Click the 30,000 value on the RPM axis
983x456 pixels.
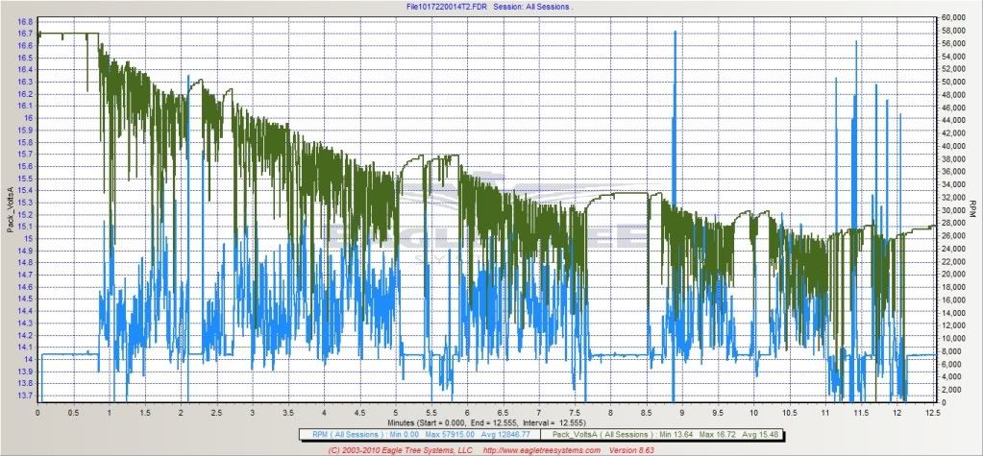(x=952, y=210)
